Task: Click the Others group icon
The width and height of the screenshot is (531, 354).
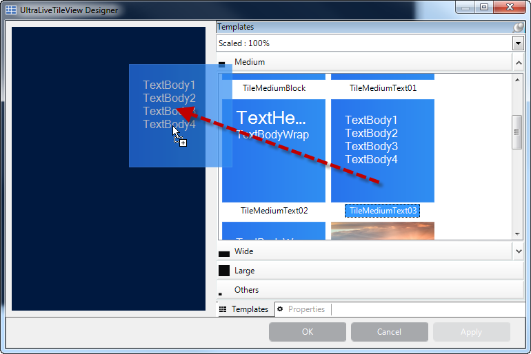Action: click(x=221, y=294)
